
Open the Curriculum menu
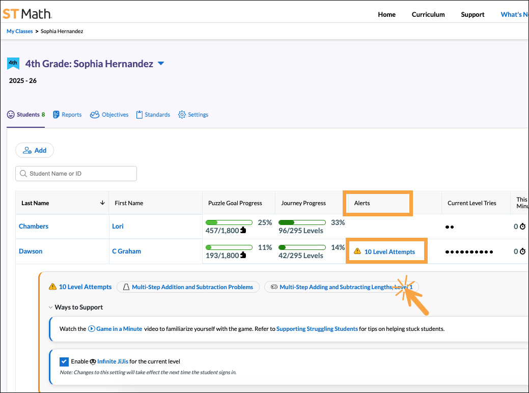click(428, 14)
